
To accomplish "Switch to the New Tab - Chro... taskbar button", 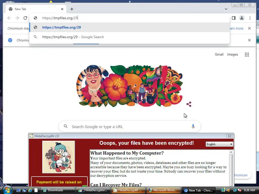I will point(199,190).
